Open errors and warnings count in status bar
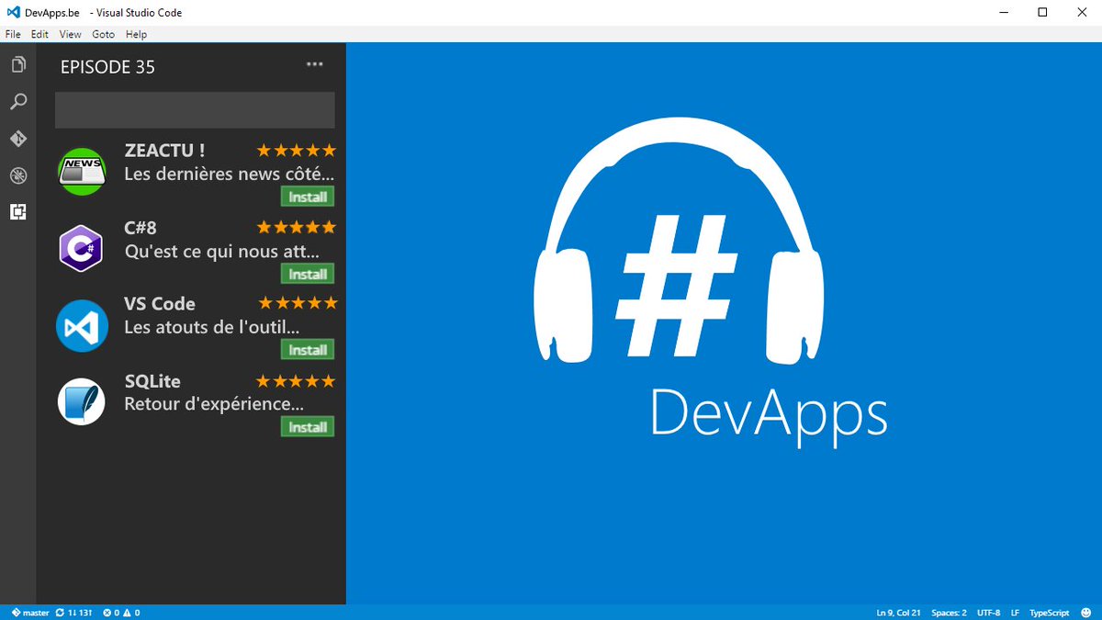Viewport: 1102px width, 620px height. (121, 613)
